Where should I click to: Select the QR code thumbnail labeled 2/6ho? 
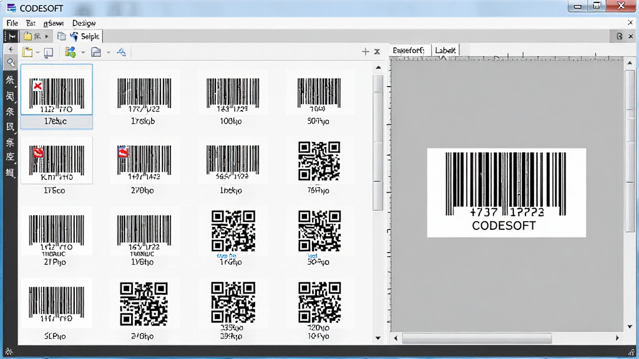point(144,304)
